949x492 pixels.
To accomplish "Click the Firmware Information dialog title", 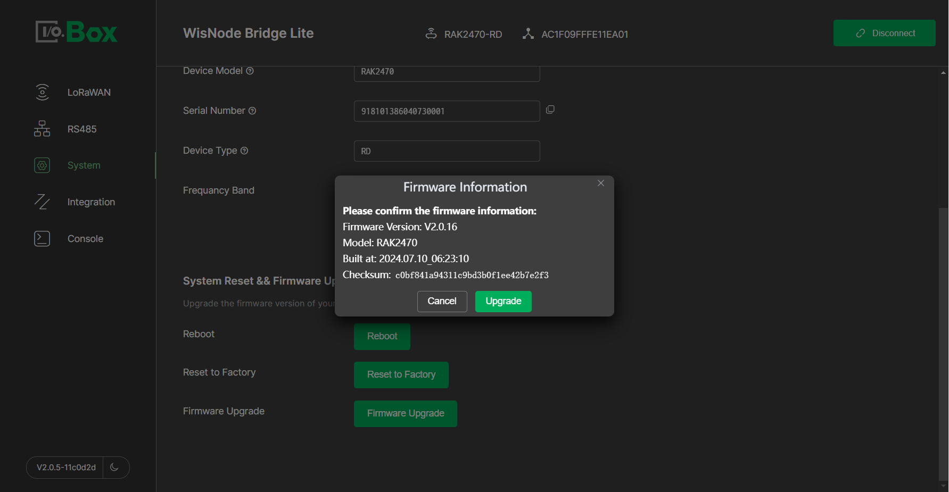I will coord(465,187).
